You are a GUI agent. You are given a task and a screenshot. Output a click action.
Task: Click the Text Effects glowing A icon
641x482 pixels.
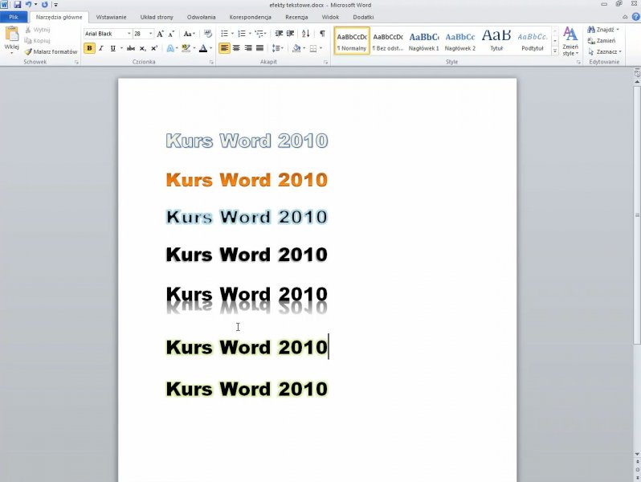170,48
